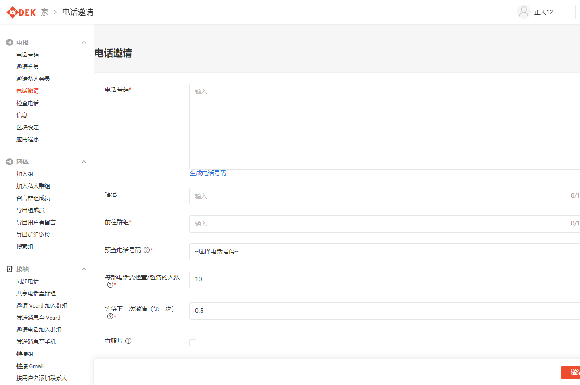Click the 家 breadcrumb link
The height and width of the screenshot is (385, 580).
click(x=45, y=12)
